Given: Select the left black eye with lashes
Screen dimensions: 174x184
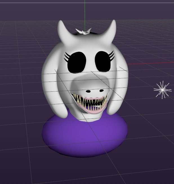Looking at the screenshot, I should click(75, 62).
